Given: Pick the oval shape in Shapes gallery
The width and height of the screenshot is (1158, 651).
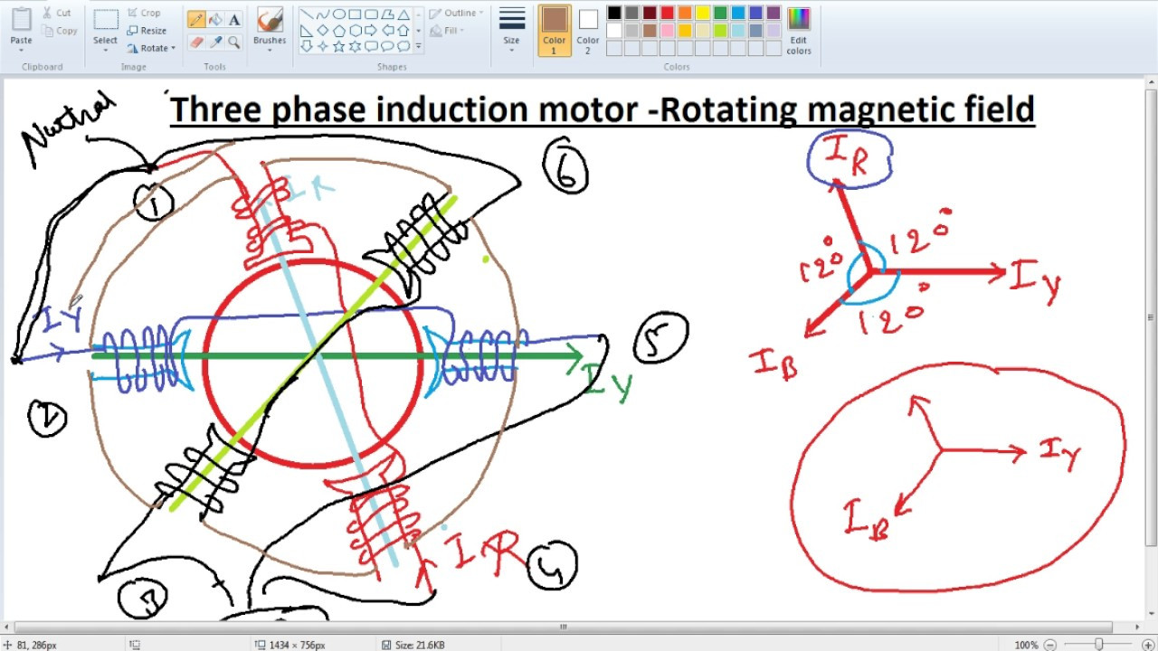Looking at the screenshot, I should click(x=339, y=14).
